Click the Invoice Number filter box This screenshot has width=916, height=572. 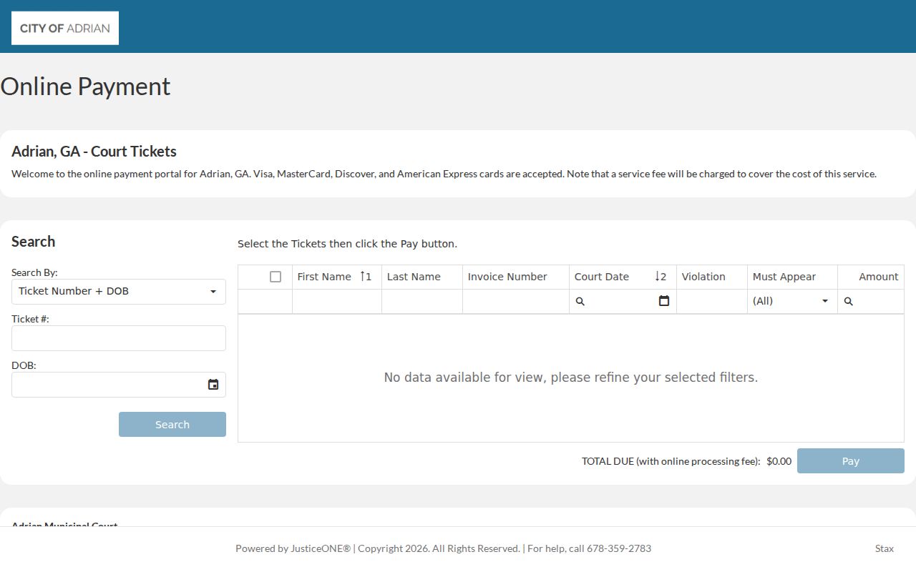[x=516, y=301]
